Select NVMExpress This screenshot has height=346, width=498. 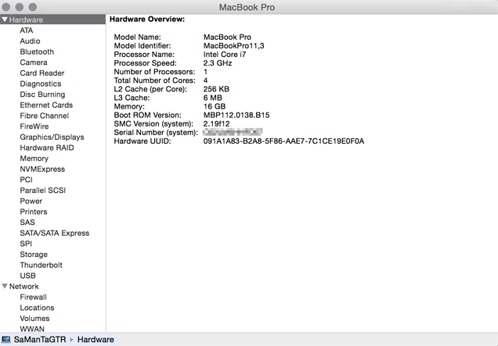coord(42,169)
